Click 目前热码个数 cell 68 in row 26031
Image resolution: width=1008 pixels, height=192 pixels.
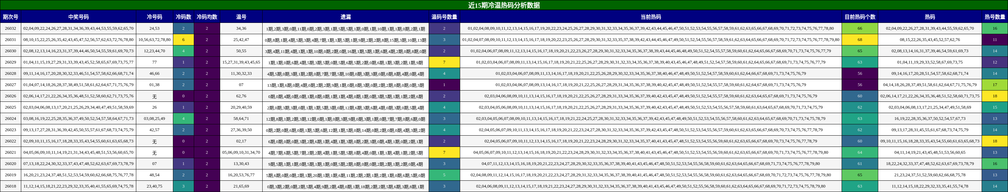point(860,39)
